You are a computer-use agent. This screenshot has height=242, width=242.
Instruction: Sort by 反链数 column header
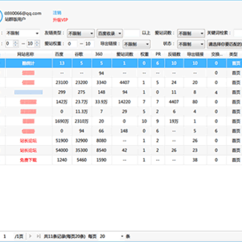point(174,54)
